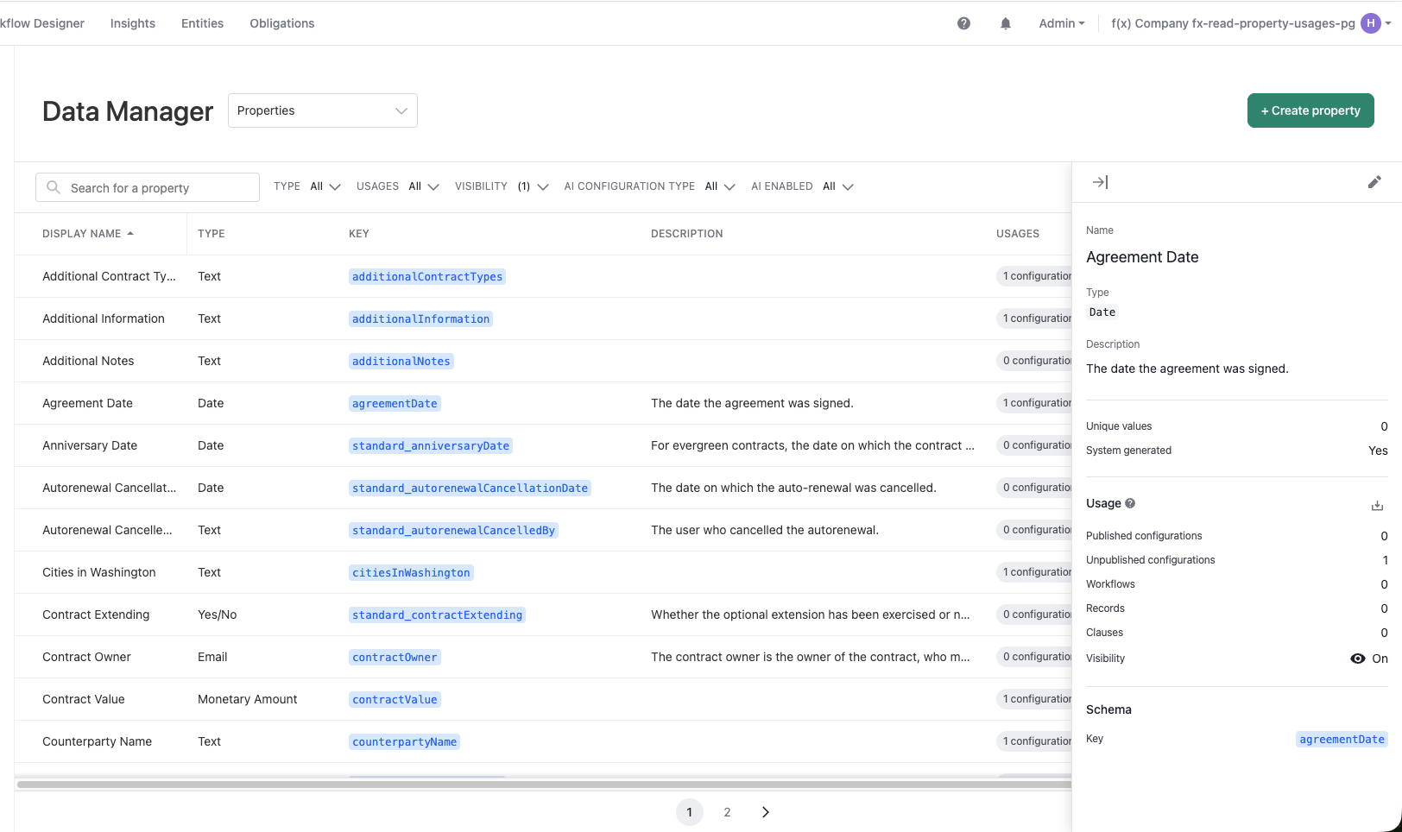
Task: Click standard_contractExtending key
Action: pos(437,615)
